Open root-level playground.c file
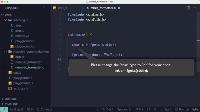Viewport: 200px width, 112px height. (23, 78)
